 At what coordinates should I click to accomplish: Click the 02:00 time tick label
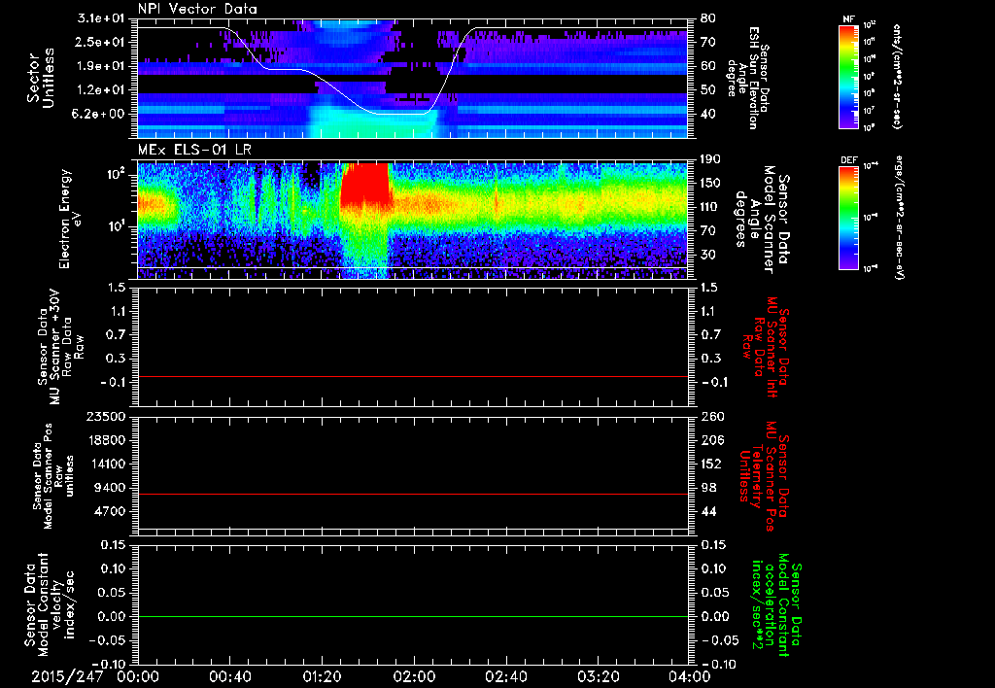pos(414,676)
